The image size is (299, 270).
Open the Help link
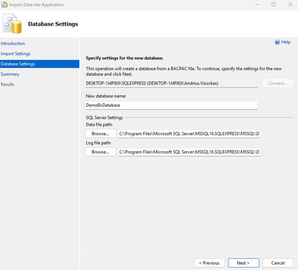(x=285, y=42)
